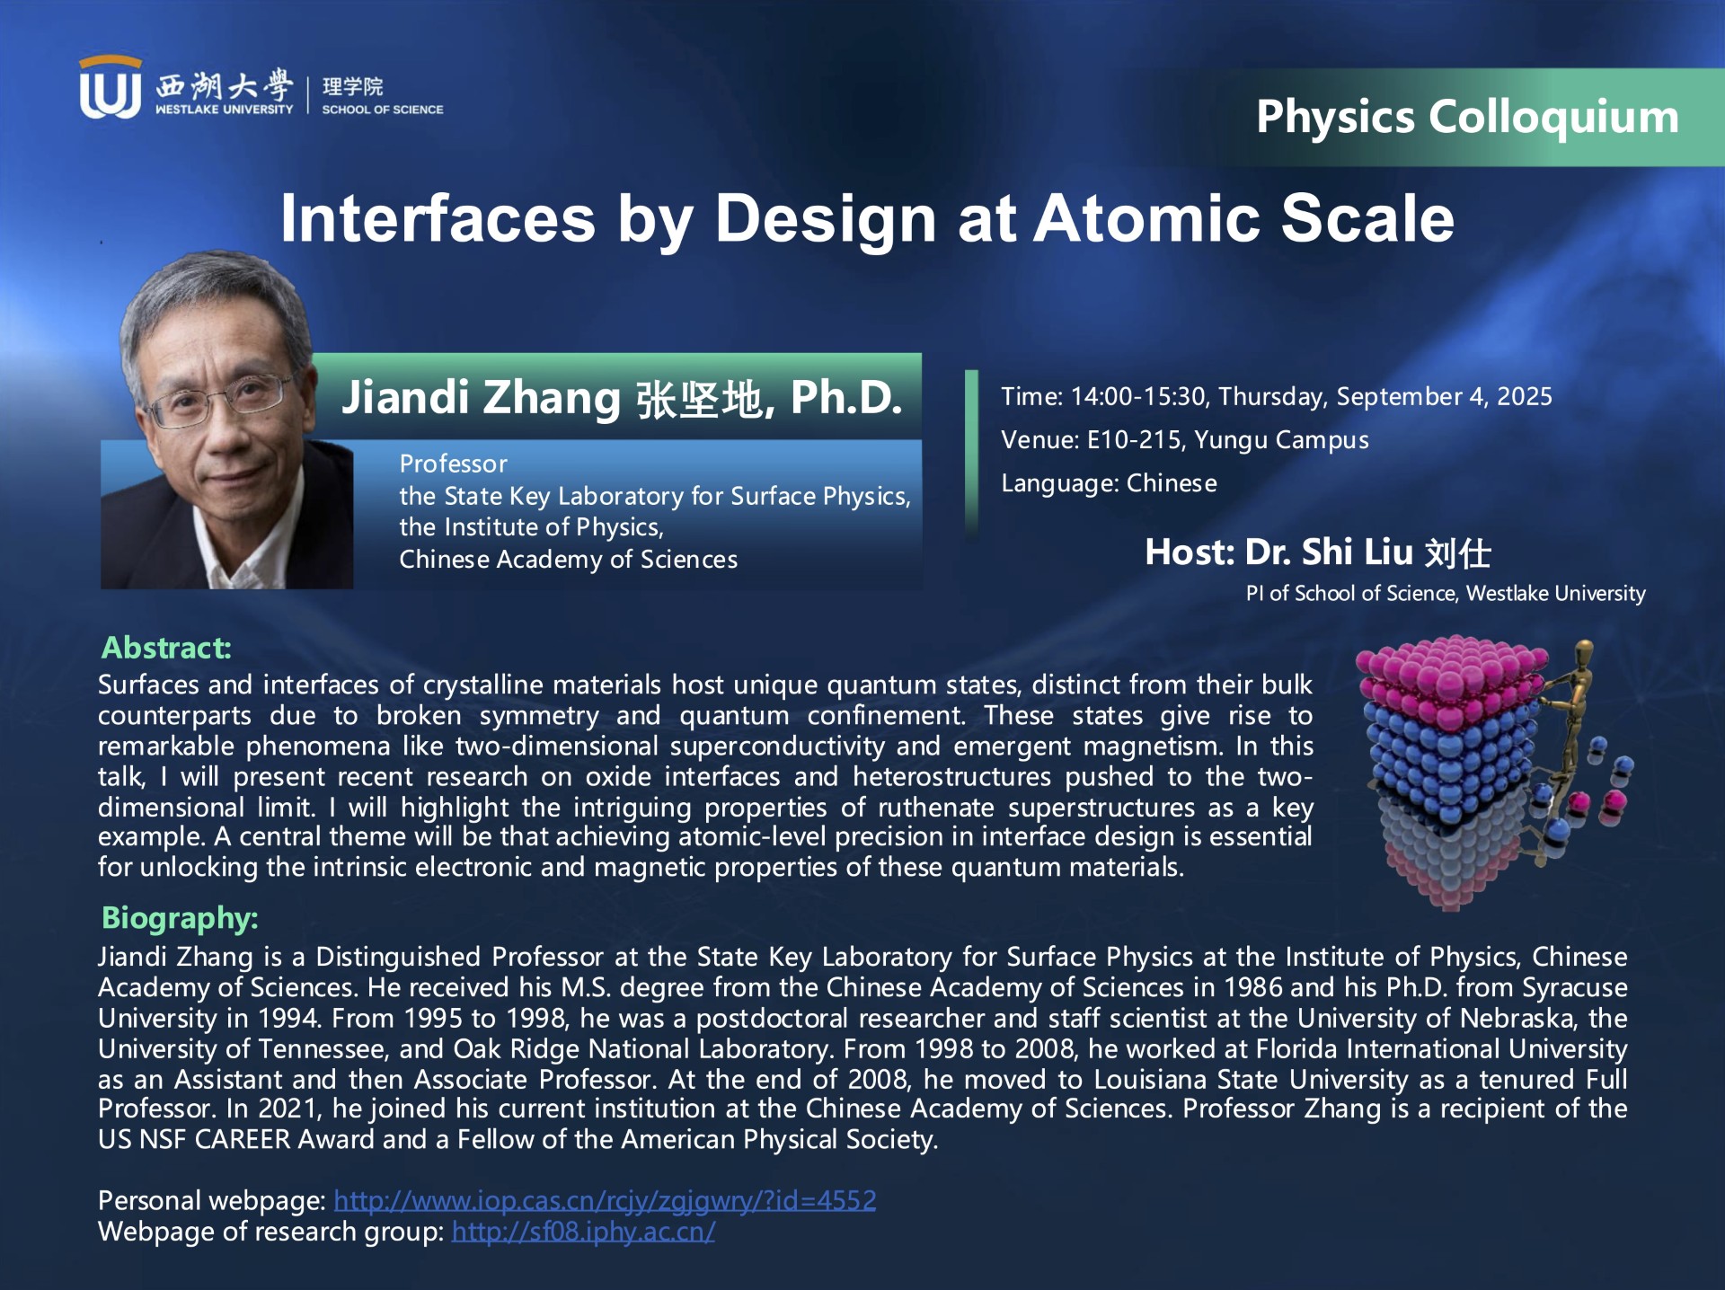Image resolution: width=1725 pixels, height=1290 pixels.
Task: Click the Webpage of research group: label
Action: pyautogui.click(x=271, y=1232)
